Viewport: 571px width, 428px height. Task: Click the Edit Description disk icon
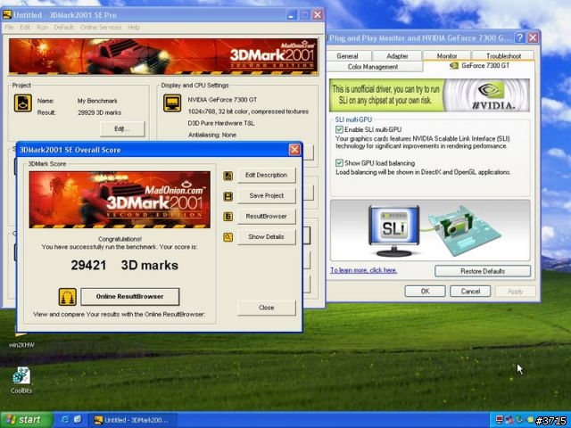(228, 177)
